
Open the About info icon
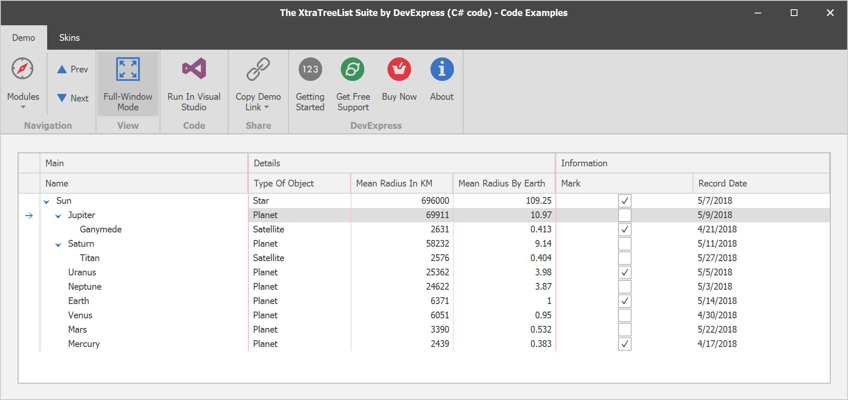(442, 69)
